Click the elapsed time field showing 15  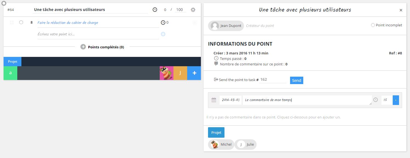tap(386, 100)
